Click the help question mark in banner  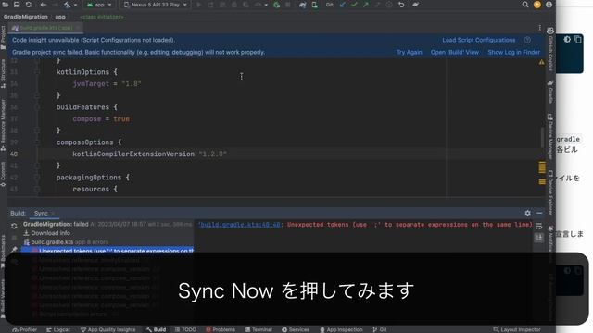[527, 40]
